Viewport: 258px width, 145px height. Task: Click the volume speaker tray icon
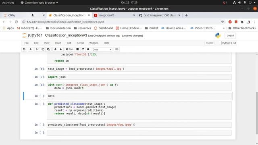(239, 2)
